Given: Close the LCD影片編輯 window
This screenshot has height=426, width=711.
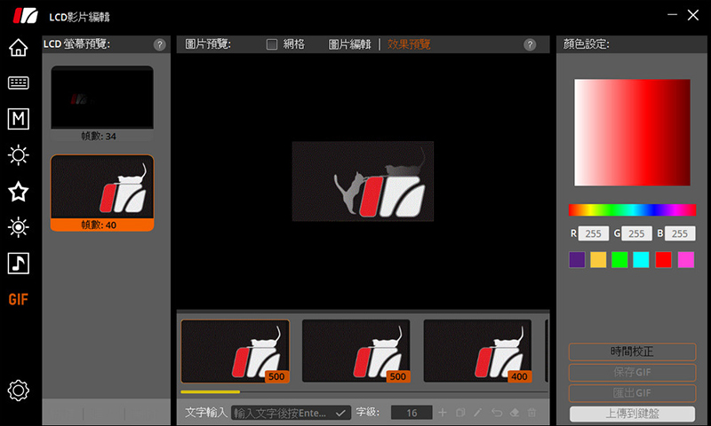Looking at the screenshot, I should (693, 15).
